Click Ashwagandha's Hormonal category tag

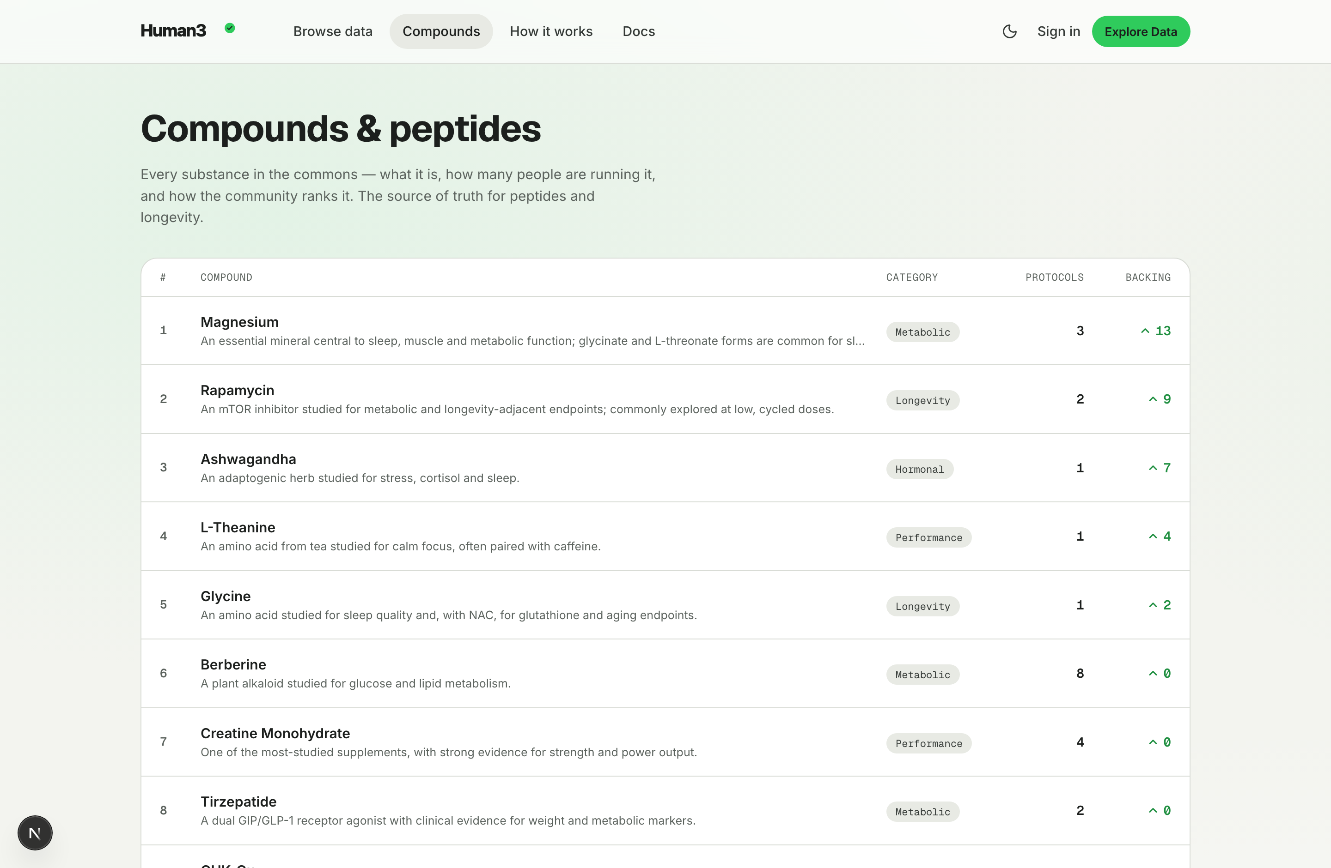tap(920, 469)
